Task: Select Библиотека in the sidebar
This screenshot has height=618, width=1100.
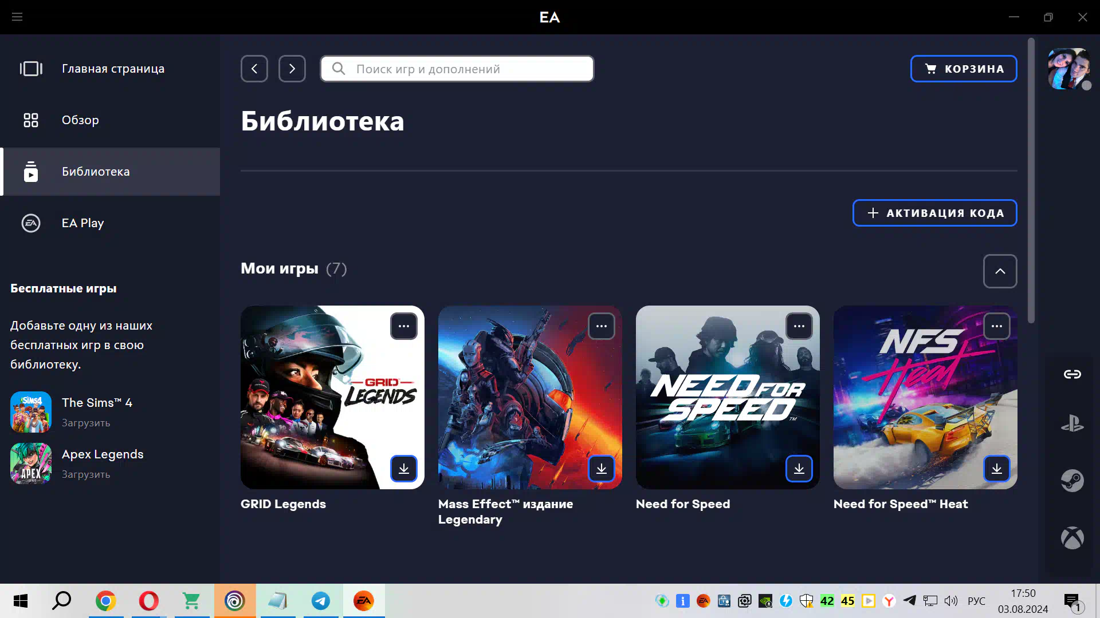Action: [110, 172]
